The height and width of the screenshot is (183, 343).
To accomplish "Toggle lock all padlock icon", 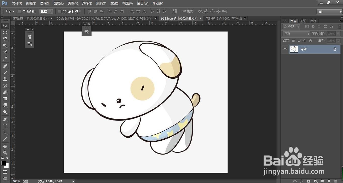I will pos(310,41).
